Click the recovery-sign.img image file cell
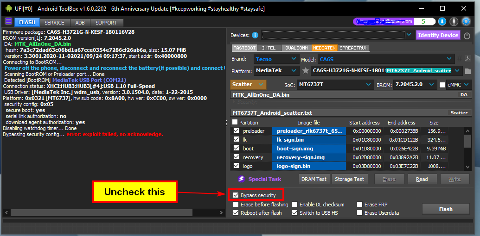480x236 pixels. 309,157
